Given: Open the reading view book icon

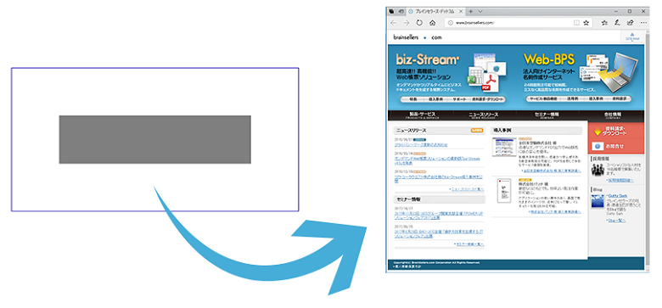Looking at the screenshot, I should [x=577, y=23].
